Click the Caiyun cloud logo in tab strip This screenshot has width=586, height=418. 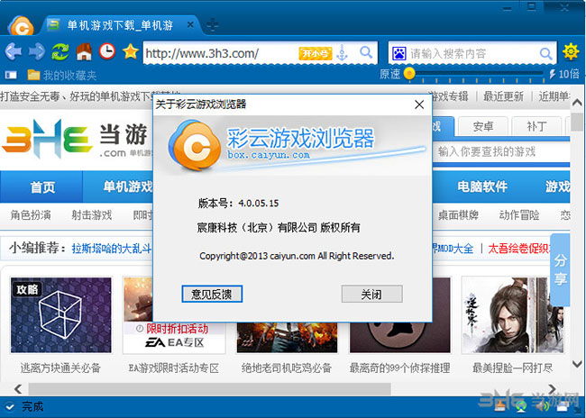click(x=22, y=26)
